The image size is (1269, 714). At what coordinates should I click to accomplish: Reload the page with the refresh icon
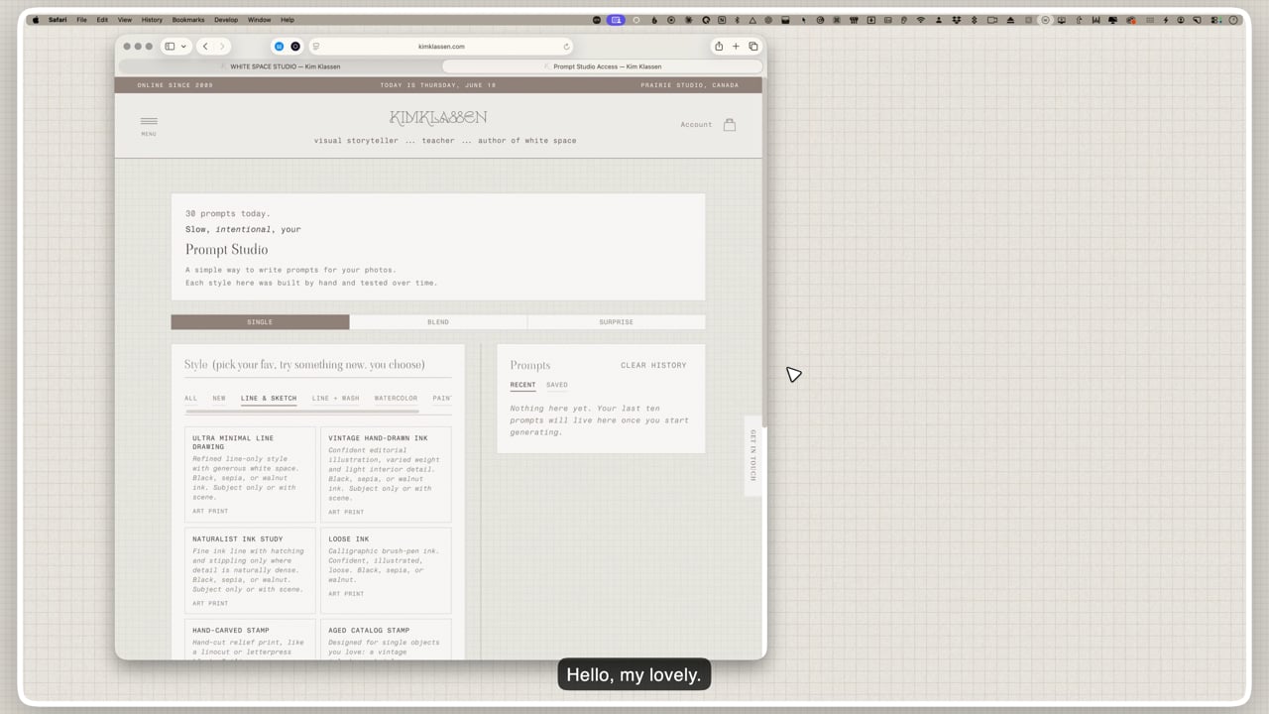click(566, 47)
